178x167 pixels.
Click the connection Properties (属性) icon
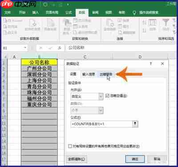[120, 27]
